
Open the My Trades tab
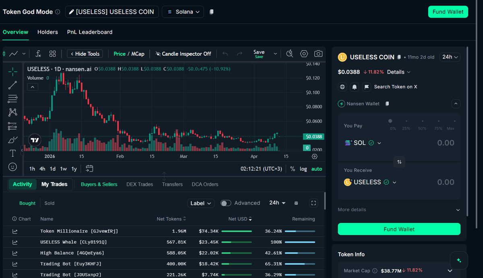[54, 184]
